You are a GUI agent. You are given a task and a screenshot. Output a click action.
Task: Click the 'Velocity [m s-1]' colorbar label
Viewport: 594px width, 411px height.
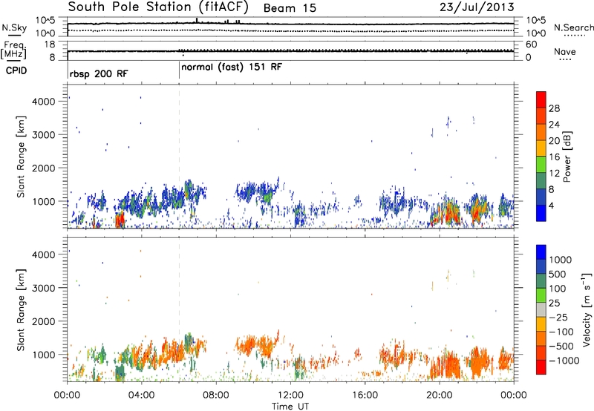point(587,310)
